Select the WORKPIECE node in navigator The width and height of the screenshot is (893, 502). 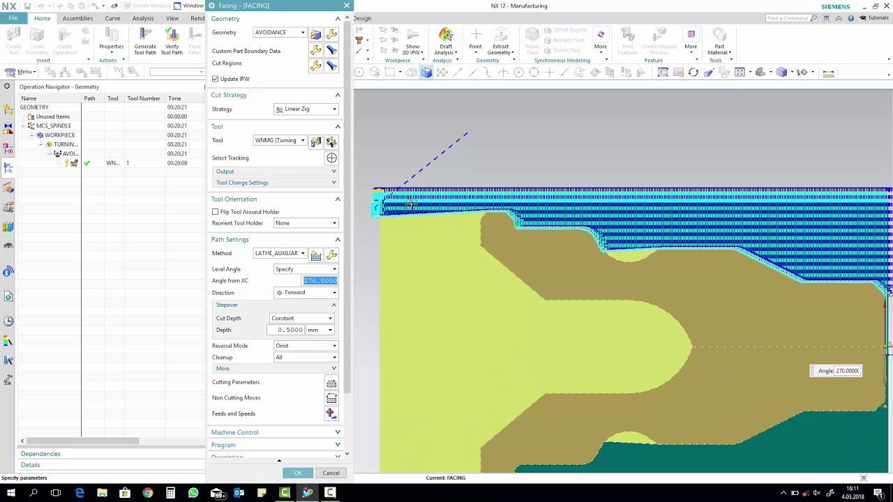pos(59,135)
